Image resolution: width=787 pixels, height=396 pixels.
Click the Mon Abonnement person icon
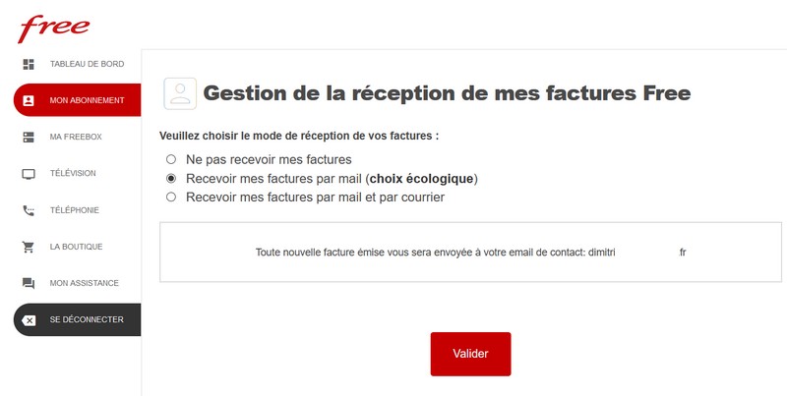(x=29, y=100)
